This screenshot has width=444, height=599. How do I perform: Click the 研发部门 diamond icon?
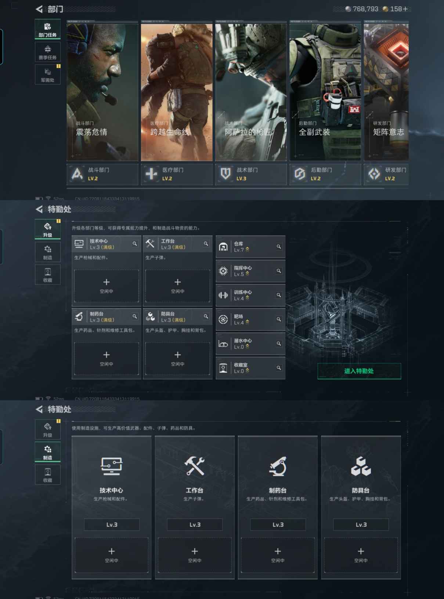tap(374, 174)
